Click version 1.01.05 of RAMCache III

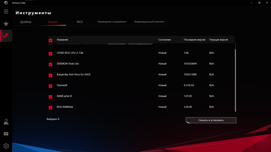(188, 96)
